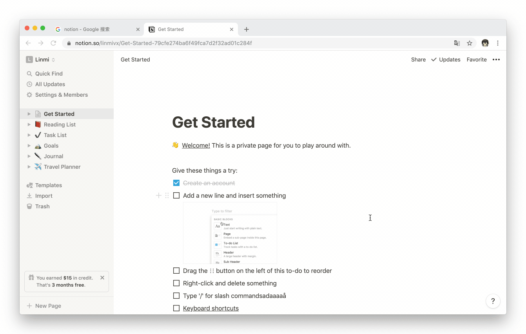Click the Import download icon
This screenshot has height=334, width=526.
[29, 196]
